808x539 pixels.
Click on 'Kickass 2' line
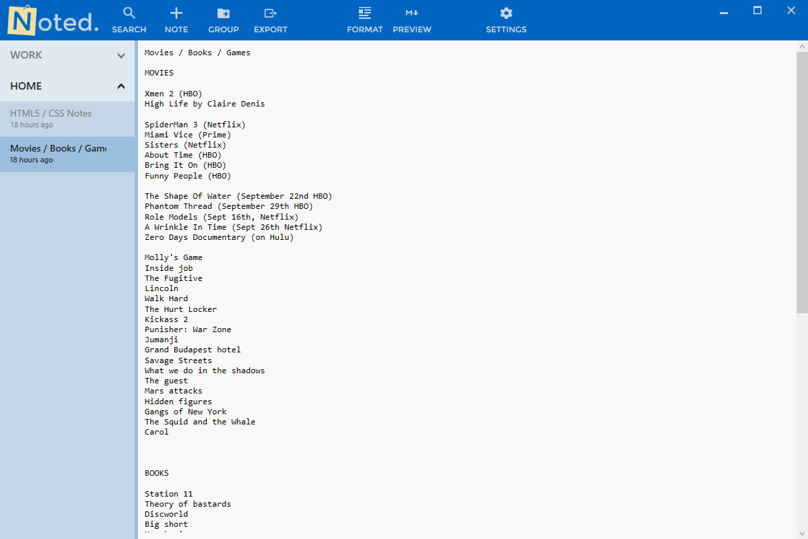coord(166,319)
